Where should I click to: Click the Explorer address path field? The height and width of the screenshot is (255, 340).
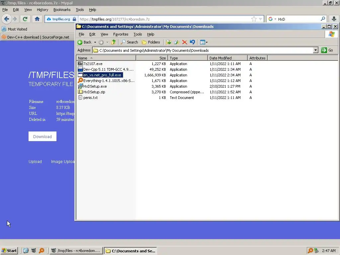click(x=203, y=50)
